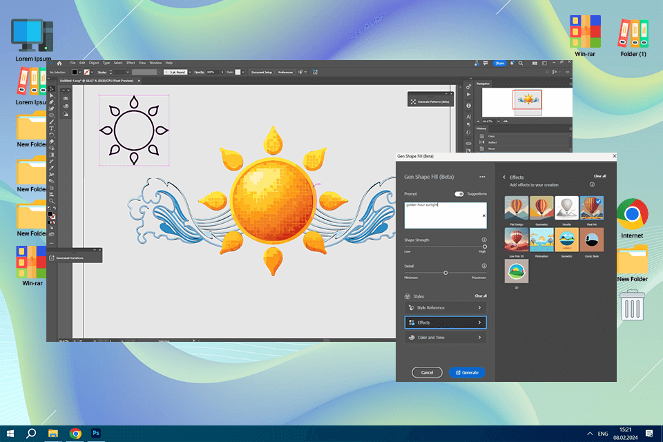Select the Flat Design effect thumbnail
Screen dimensions: 663x442
pyautogui.click(x=517, y=208)
